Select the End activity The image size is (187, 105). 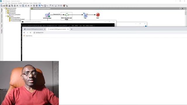[98, 15]
